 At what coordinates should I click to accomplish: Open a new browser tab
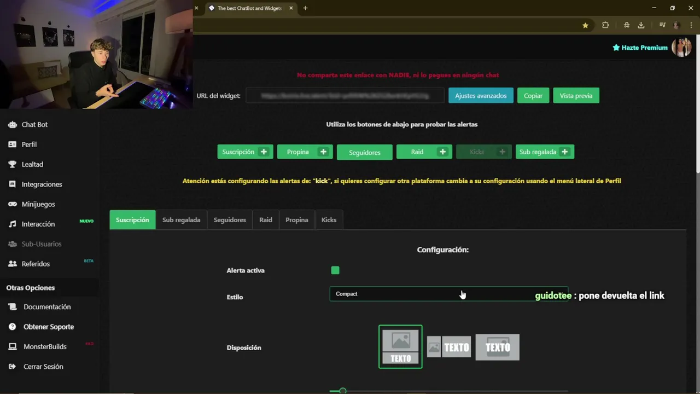coord(305,8)
